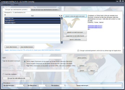
Task: Click the small marker icon left of Mail header
Action: (x=5, y=15)
